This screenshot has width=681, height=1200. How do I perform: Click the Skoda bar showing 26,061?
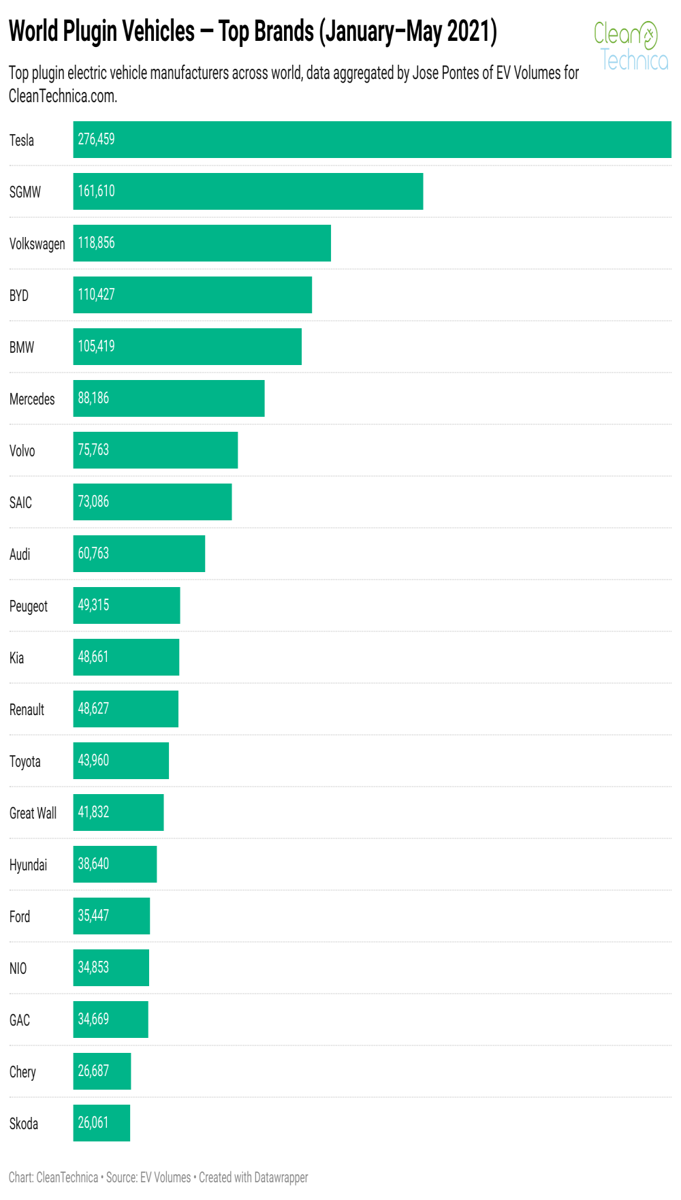tap(101, 1123)
